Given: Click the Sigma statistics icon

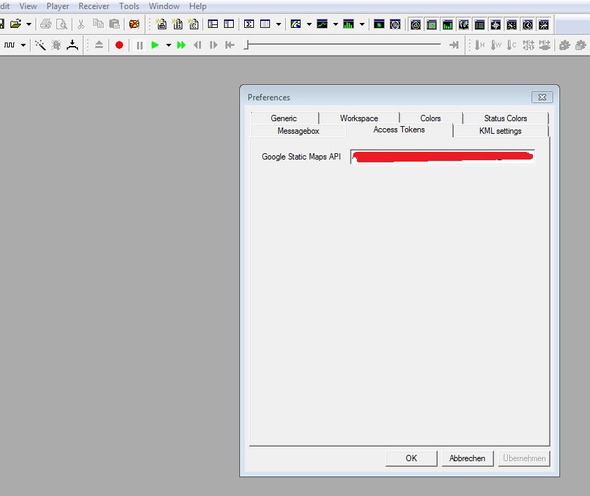Looking at the screenshot, I should (x=249, y=24).
